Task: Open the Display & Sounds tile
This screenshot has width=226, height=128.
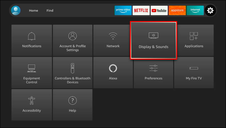Action: (x=153, y=40)
